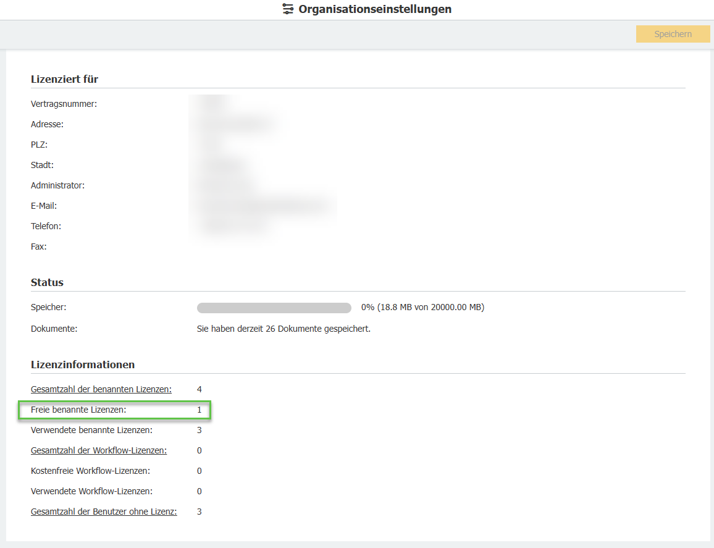This screenshot has height=548, width=714.
Task: Click the Speicher usage progress bar
Action: point(274,308)
